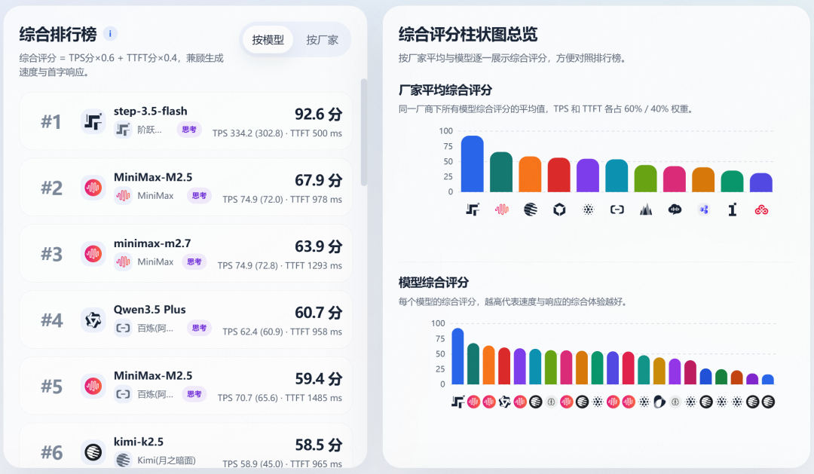
Task: Click the 思考 badge on the Qwen3.5 Plus card
Action: point(199,329)
